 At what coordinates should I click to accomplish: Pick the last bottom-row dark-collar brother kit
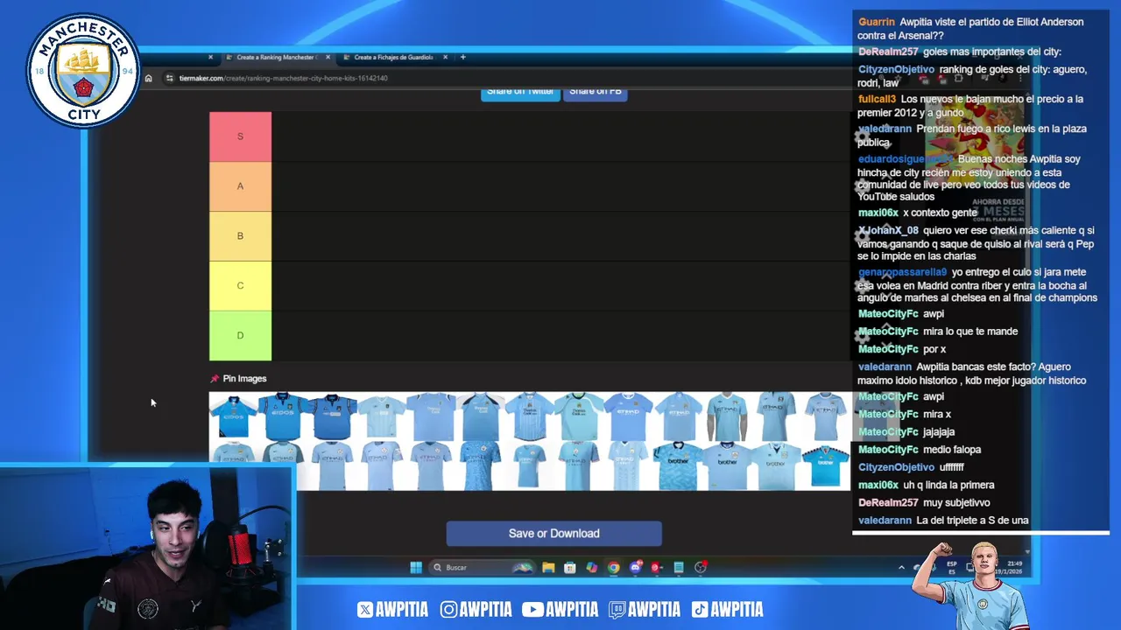point(826,465)
